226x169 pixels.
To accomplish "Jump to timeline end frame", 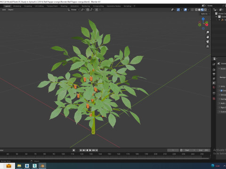I will pyautogui.click(x=97, y=150).
